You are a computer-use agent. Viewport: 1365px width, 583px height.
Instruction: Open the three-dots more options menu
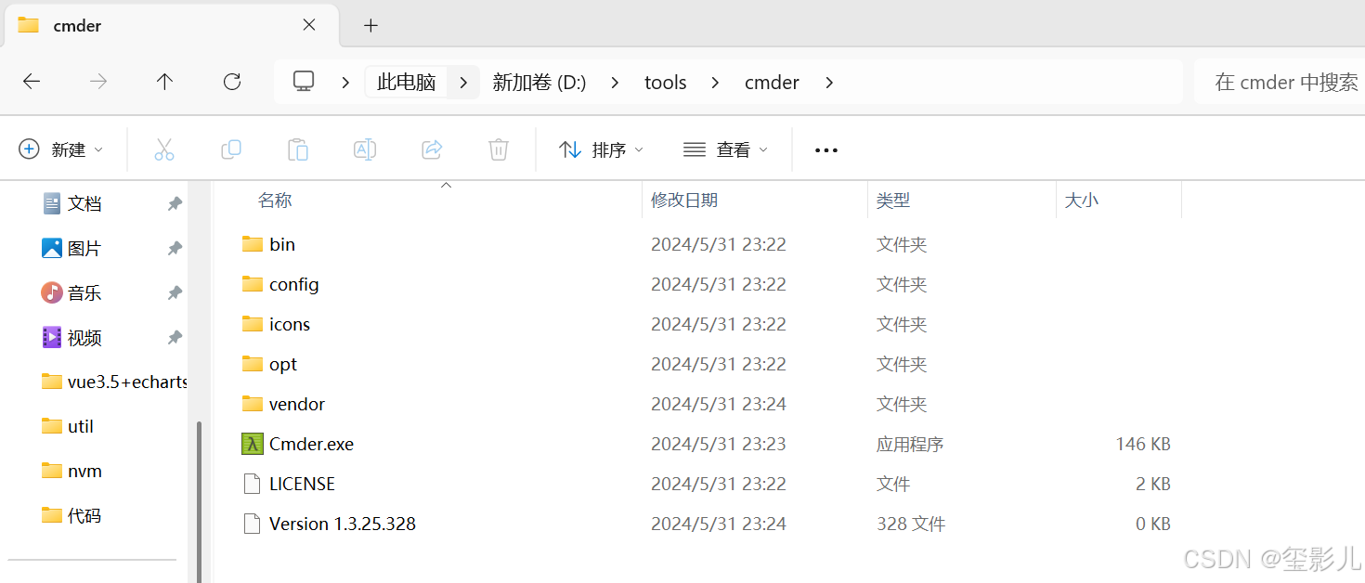coord(826,150)
